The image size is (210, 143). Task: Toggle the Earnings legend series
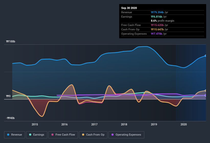(x=37, y=135)
